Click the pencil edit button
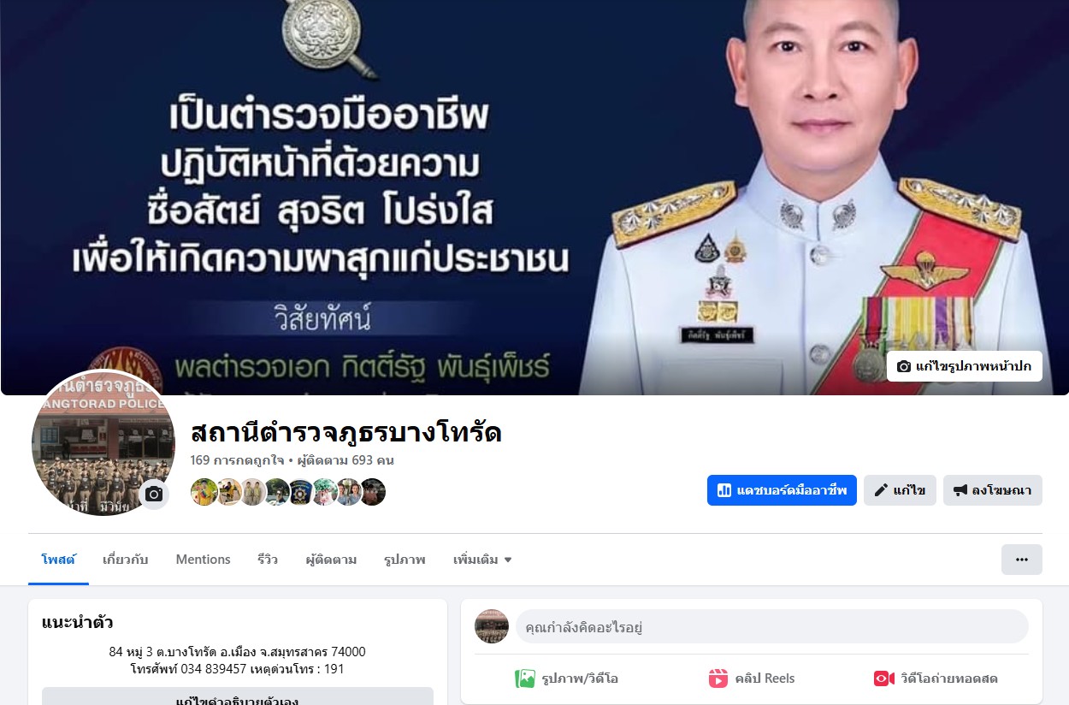Viewport: 1069px width, 705px height. point(900,490)
